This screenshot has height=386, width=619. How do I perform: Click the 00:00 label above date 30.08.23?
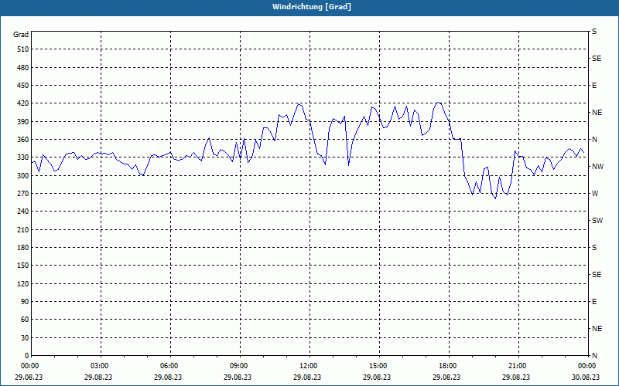coord(586,366)
